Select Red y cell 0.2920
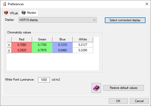Image resolution: width=151 pixels, height=106 pixels. pos(22,50)
